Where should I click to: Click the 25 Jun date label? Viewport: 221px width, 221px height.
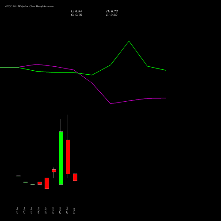pos(53,210)
